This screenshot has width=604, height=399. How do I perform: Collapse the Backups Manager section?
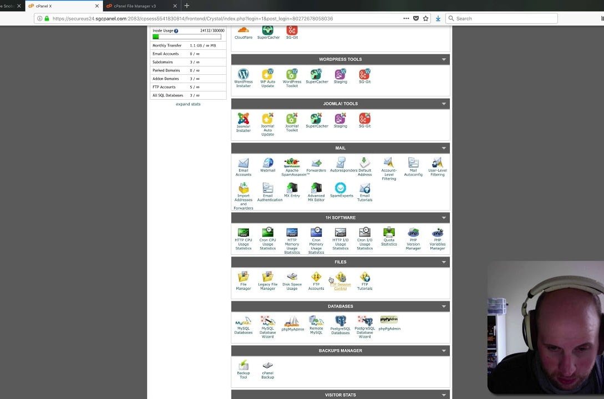pos(444,351)
